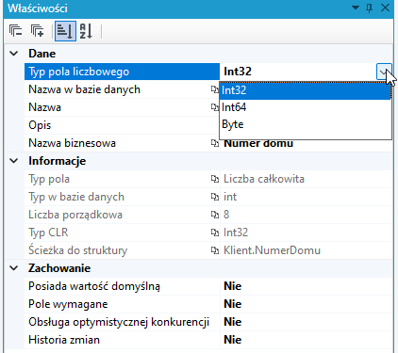Click Nie value for Obsługa optymistycznej konkurencji
Screen dimensions: 398x353
point(233,322)
